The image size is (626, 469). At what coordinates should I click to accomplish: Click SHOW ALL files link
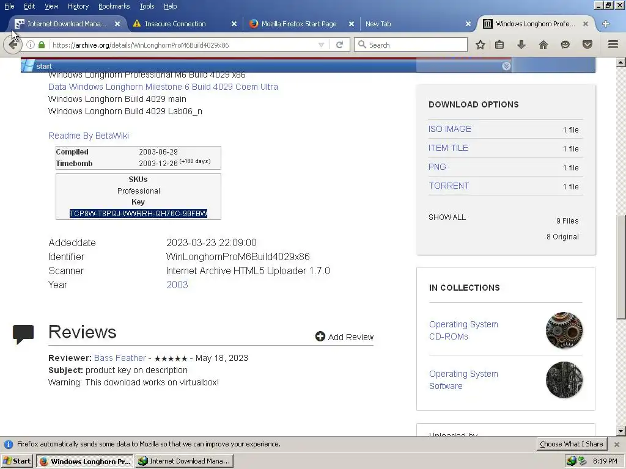point(447,217)
